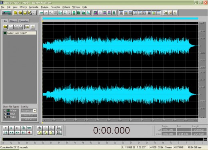Toggle spectral view toolbar icon
The image size is (208, 150).
[95, 13]
